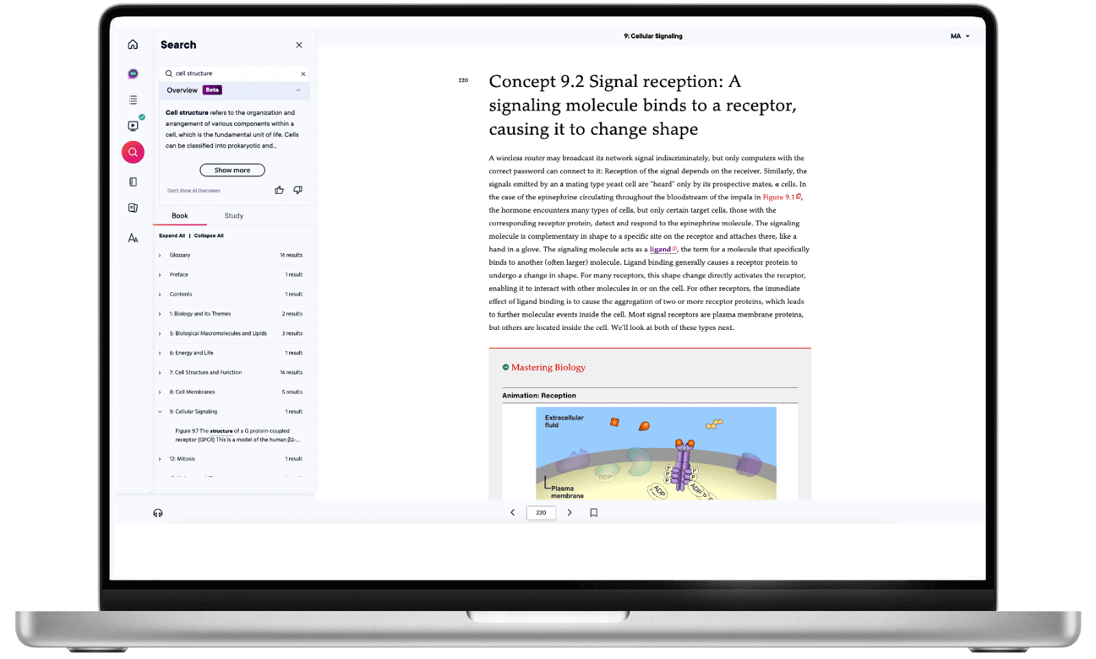
Task: Expand the Glossary search results
Action: pyautogui.click(x=160, y=255)
